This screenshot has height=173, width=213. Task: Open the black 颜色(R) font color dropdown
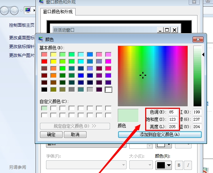pyautogui.click(x=163, y=165)
